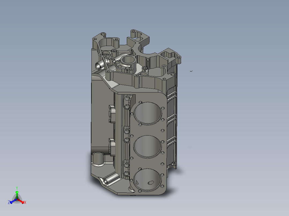Select the uppermost cylinder bore on the deck face
Image resolution: width=289 pixels, height=216 pixels.
tap(148, 113)
